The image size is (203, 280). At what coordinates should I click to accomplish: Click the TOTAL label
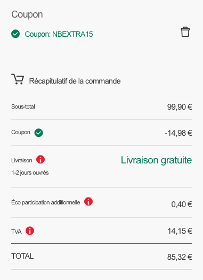22,256
